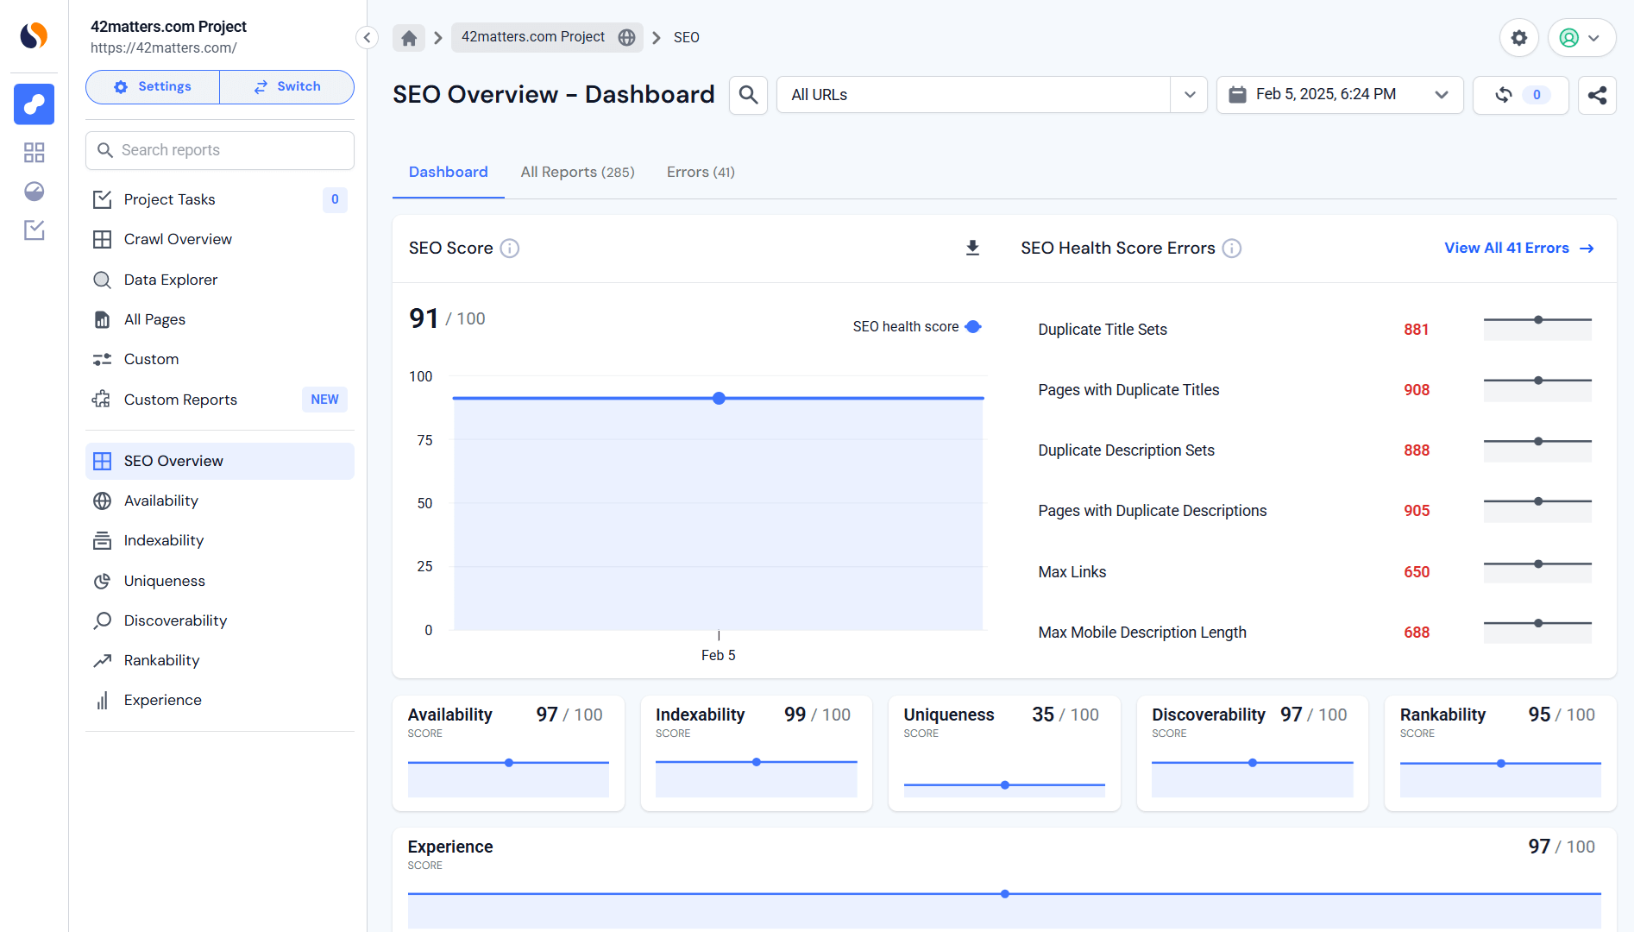
Task: Open the Settings gear in top bar
Action: (1519, 37)
